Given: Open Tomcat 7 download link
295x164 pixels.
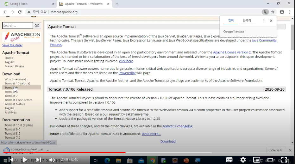Looking at the screenshot, I should coord(11,96).
